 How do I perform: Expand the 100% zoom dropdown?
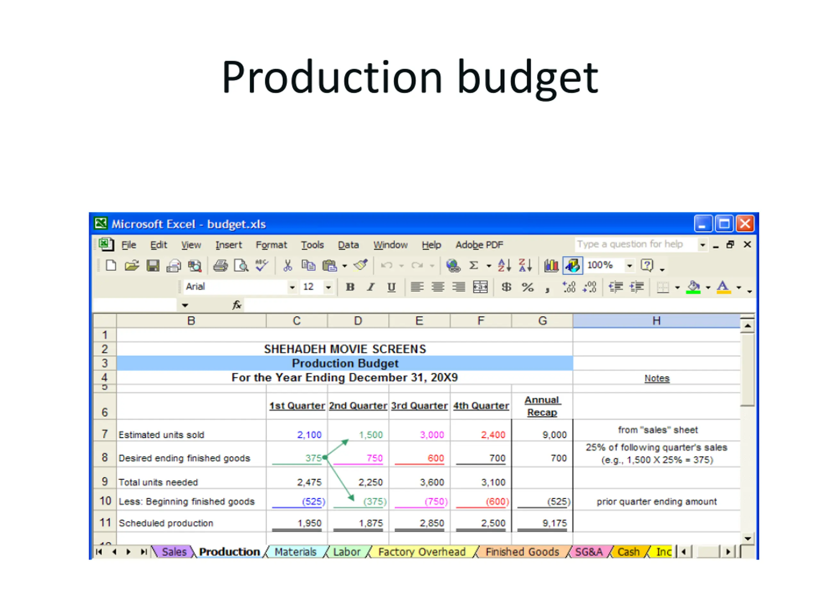click(629, 266)
